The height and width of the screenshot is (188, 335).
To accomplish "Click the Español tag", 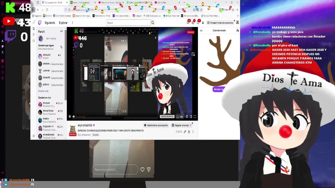I will point(96,135).
